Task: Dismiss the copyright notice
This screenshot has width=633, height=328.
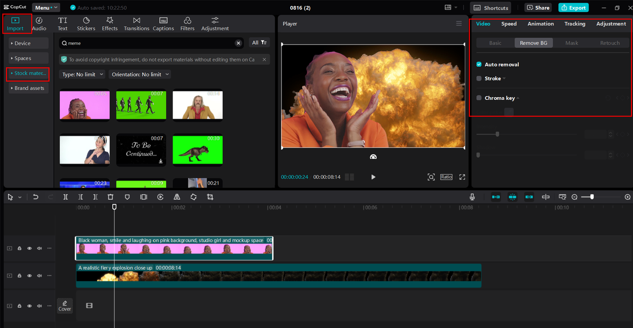Action: tap(264, 59)
